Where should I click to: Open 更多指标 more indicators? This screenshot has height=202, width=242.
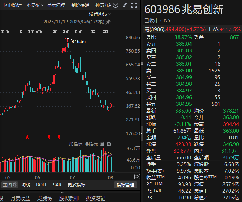(x=76, y=185)
